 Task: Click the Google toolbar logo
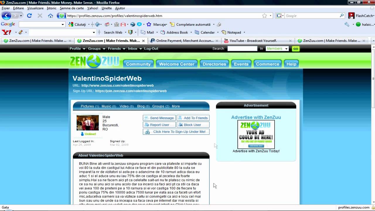point(8,24)
